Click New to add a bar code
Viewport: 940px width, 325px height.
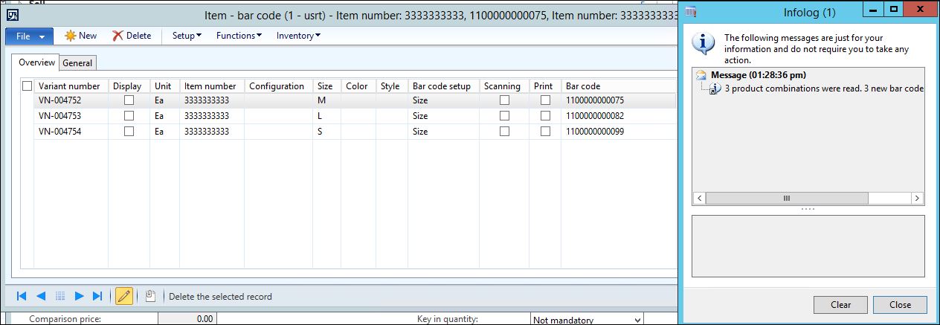coord(80,36)
